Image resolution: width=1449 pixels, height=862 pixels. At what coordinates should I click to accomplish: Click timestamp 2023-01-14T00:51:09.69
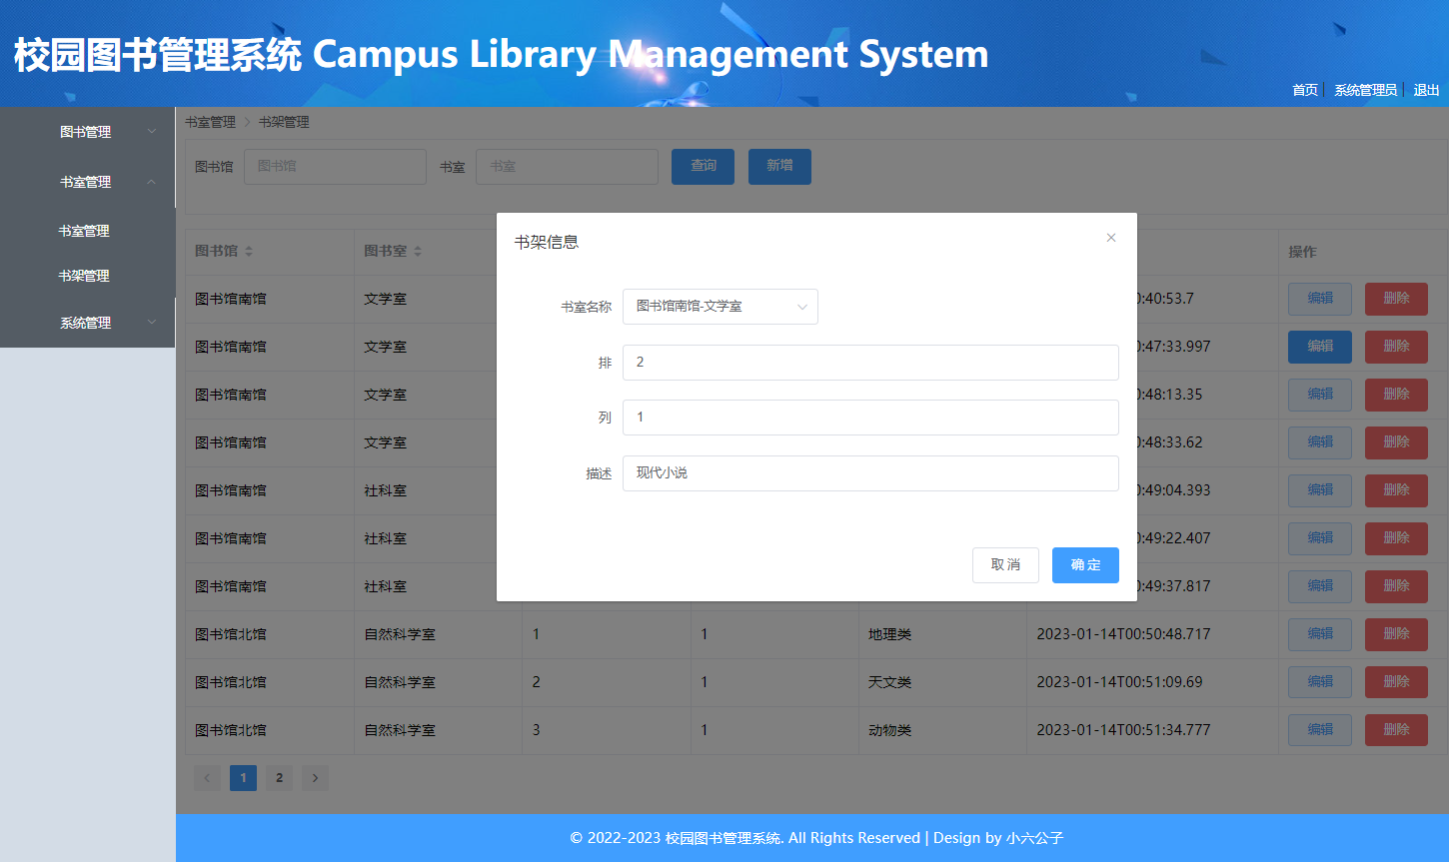(1119, 682)
